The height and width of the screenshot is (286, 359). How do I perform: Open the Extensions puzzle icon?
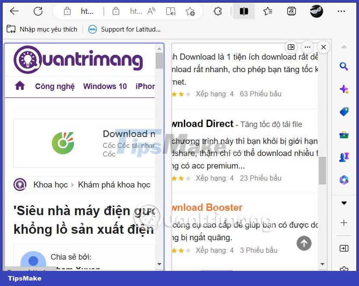pos(218,12)
